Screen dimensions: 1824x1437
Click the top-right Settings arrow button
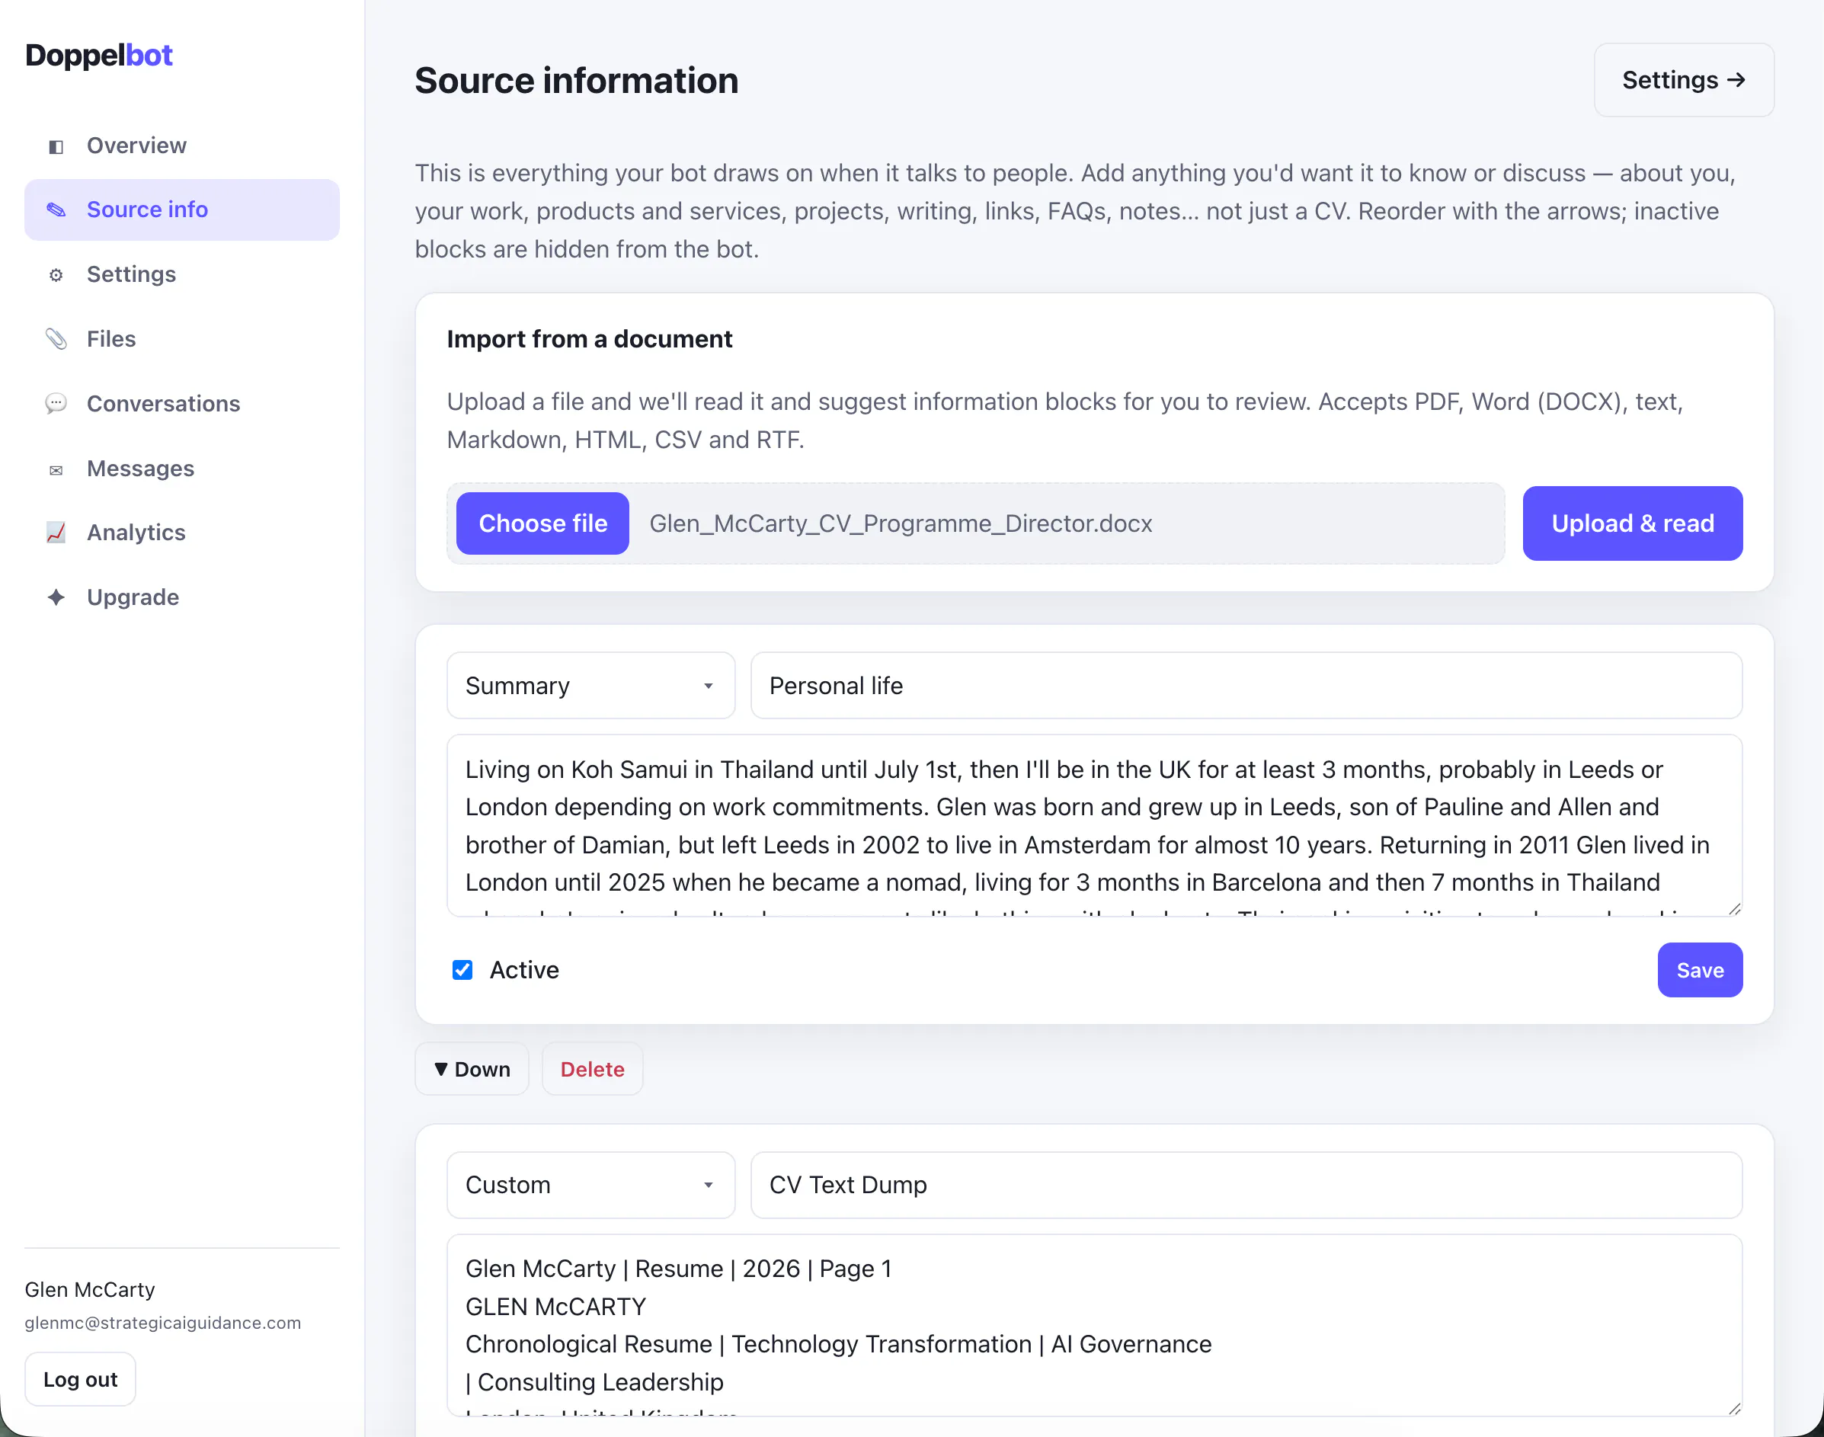[1684, 80]
